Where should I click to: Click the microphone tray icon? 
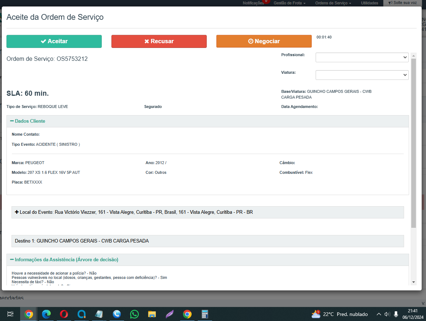coord(396,314)
